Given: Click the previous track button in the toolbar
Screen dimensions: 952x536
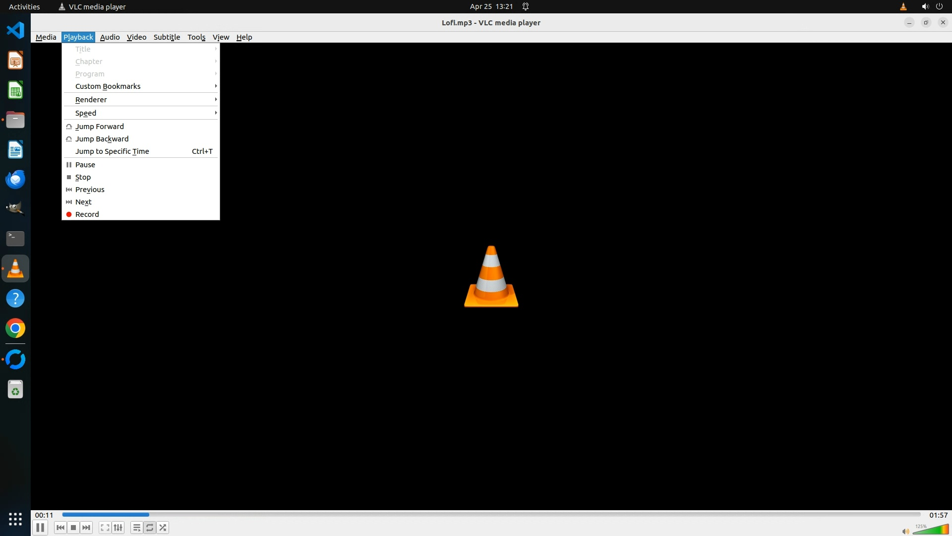Looking at the screenshot, I should click(x=60, y=528).
